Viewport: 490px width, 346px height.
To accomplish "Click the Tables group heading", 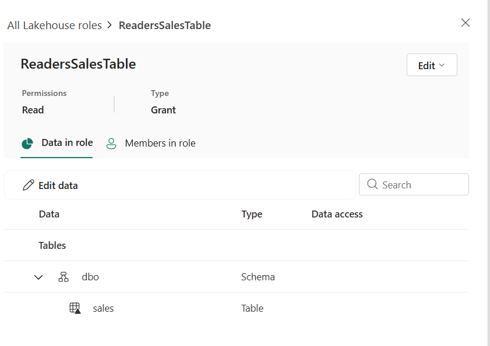I will 52,245.
